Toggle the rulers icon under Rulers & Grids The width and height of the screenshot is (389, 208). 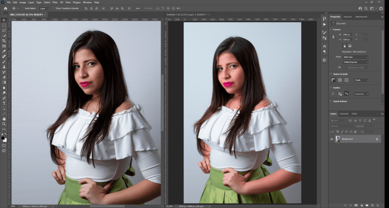pyautogui.click(x=333, y=80)
